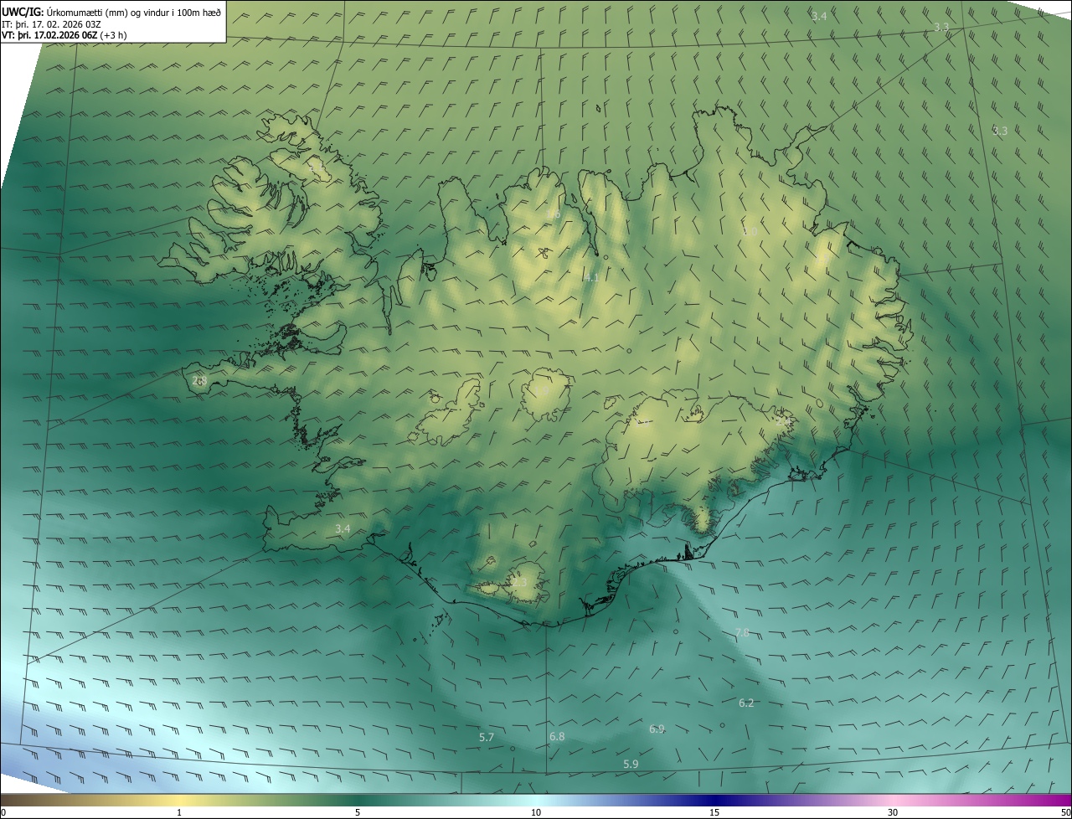Click the "VT: þri. 17.02.2026 06Z (+3 h)" line
Viewport: 1072px width, 819px height.
64,35
